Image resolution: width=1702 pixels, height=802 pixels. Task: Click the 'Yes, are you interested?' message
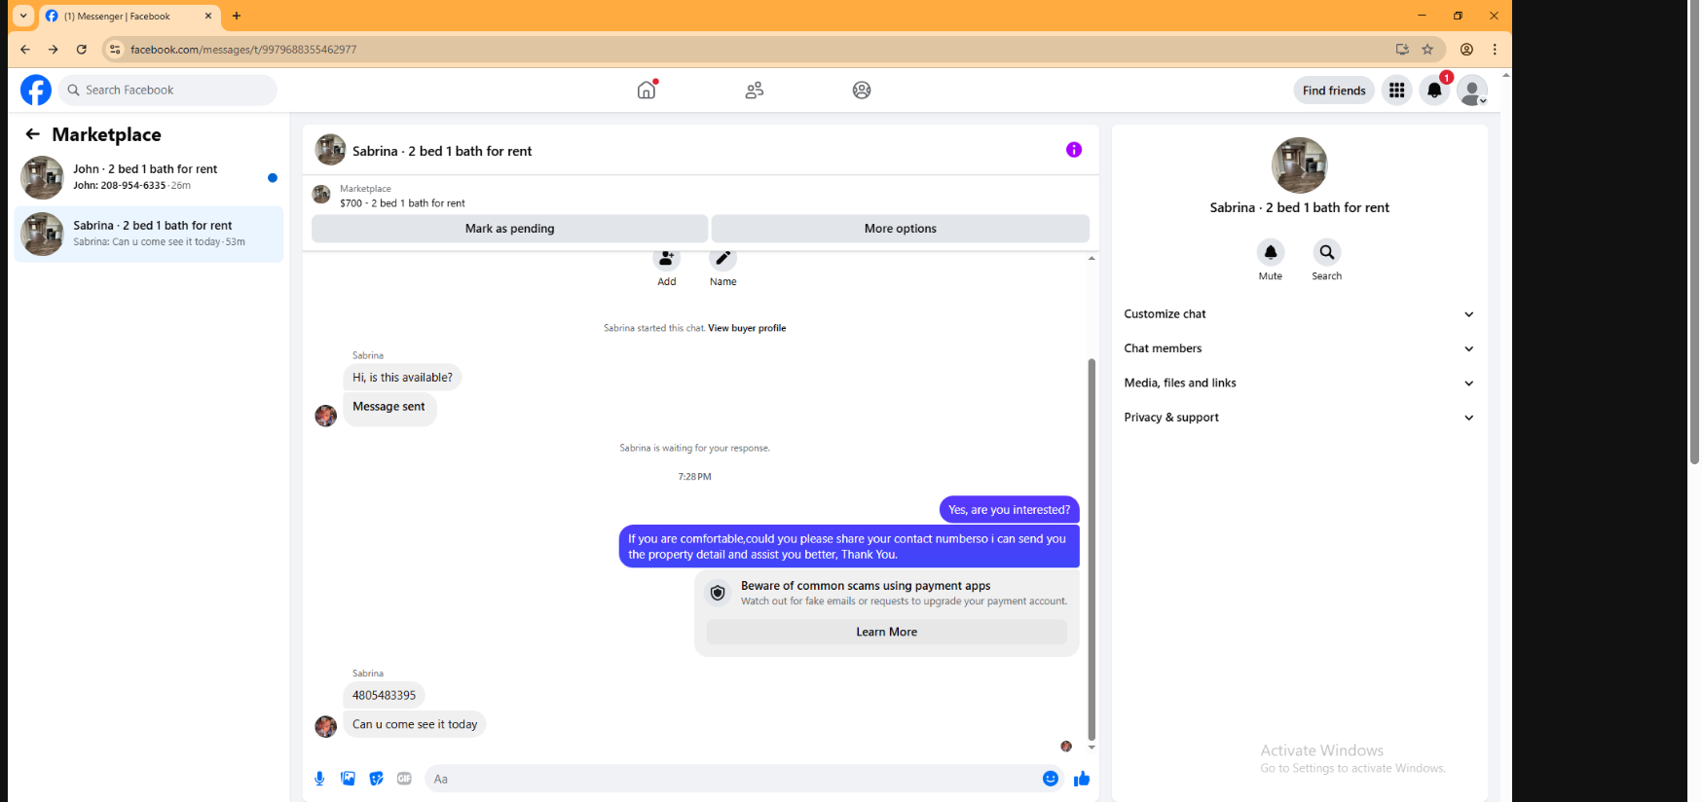pyautogui.click(x=1009, y=510)
